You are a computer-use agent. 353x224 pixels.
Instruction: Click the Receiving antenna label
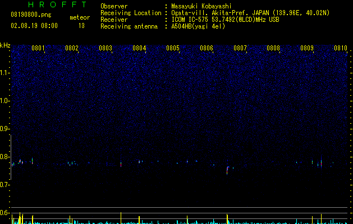click(x=129, y=26)
